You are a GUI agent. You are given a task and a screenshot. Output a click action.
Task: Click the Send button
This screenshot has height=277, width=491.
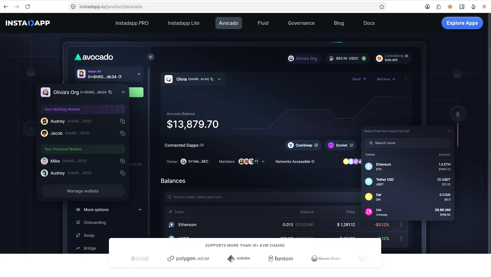(359, 79)
